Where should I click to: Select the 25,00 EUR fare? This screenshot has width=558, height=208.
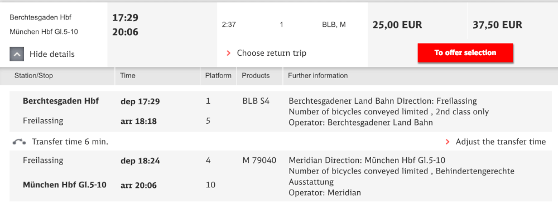coord(397,25)
